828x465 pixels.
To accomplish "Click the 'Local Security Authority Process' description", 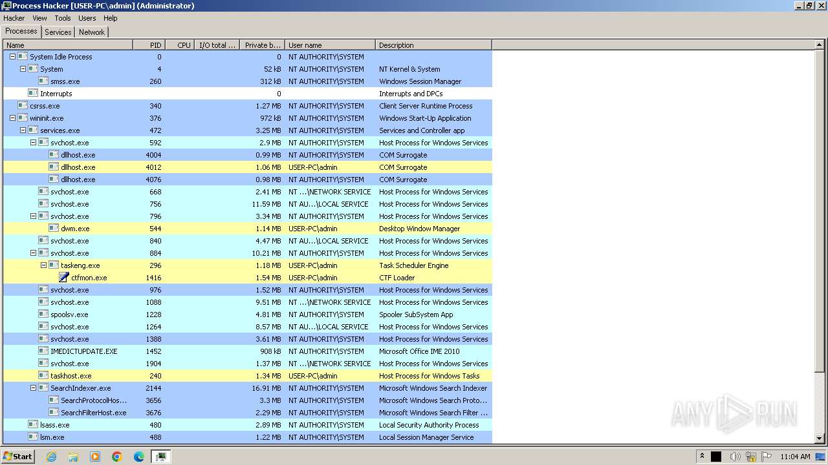I will tap(429, 425).
